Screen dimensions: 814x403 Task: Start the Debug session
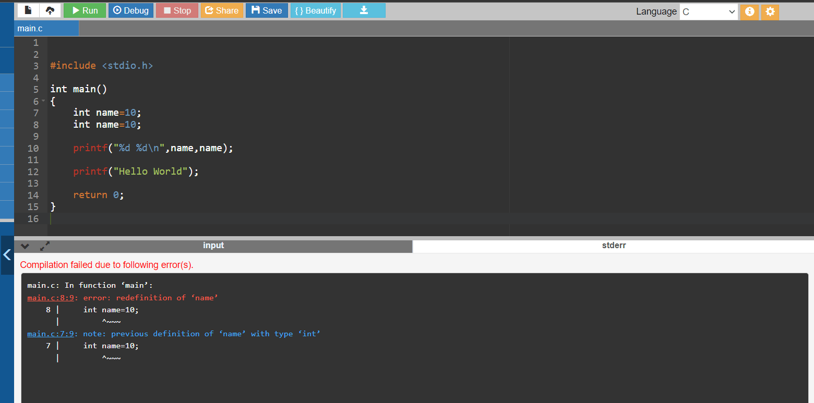pyautogui.click(x=131, y=10)
